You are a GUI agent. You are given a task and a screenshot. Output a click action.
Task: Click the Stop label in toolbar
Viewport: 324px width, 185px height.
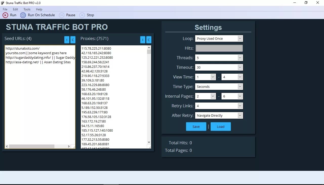(90, 15)
